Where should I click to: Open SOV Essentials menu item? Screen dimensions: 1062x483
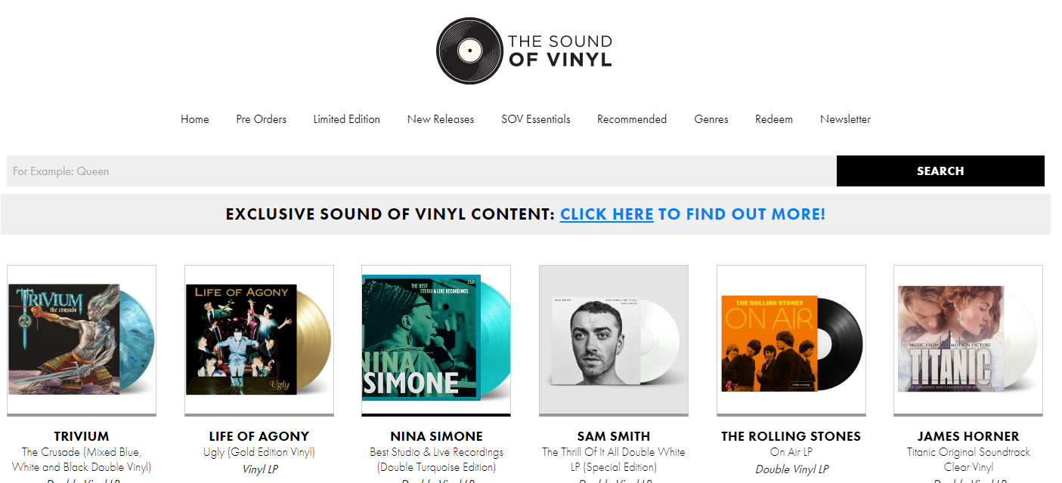tap(535, 119)
